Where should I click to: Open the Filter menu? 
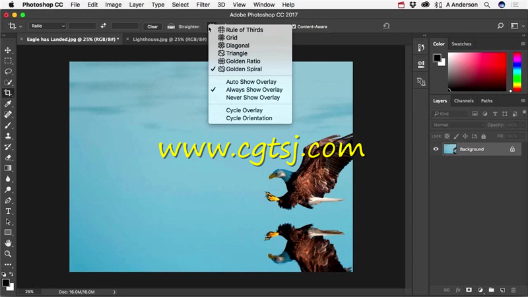(203, 5)
